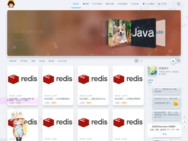Open the 手写了一个播放音乐的小功能 microblog entry

tap(167, 90)
